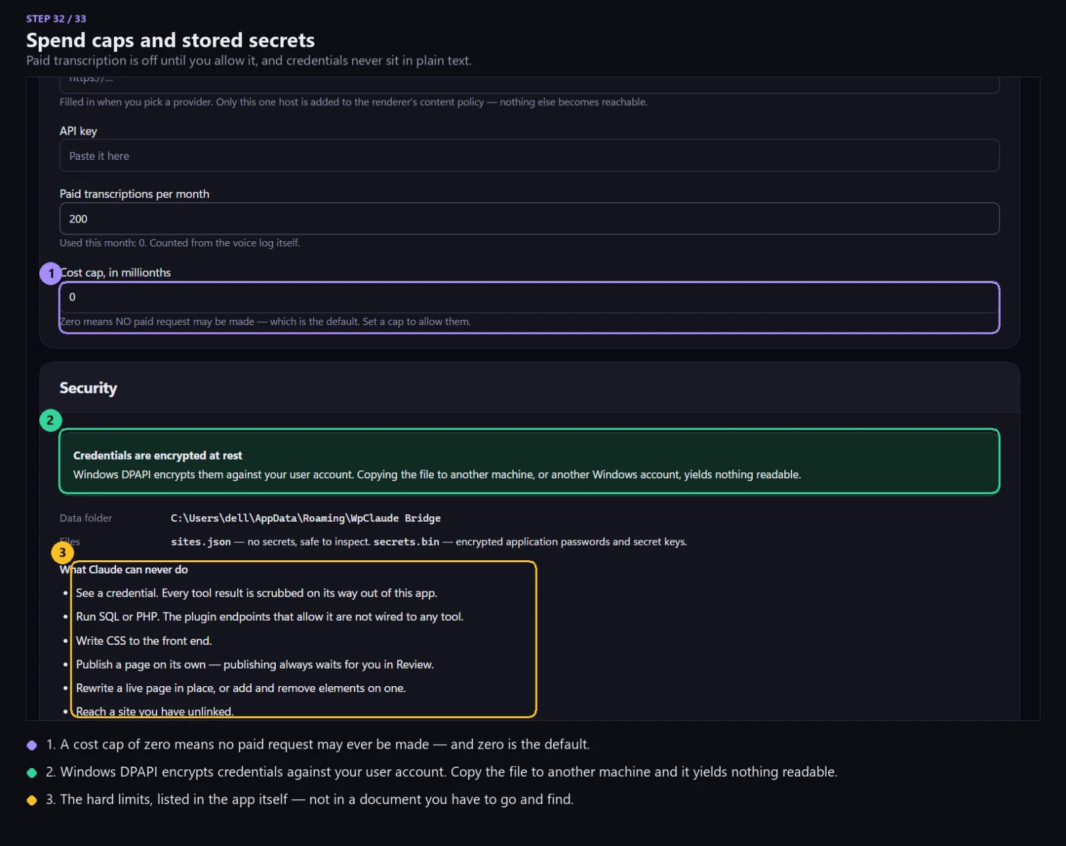
Task: Click caption 2 below the panel about Windows DPAPI
Action: coord(441,771)
